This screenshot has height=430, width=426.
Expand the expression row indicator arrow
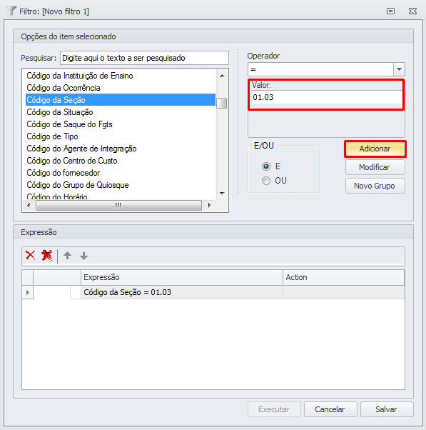pos(27,292)
